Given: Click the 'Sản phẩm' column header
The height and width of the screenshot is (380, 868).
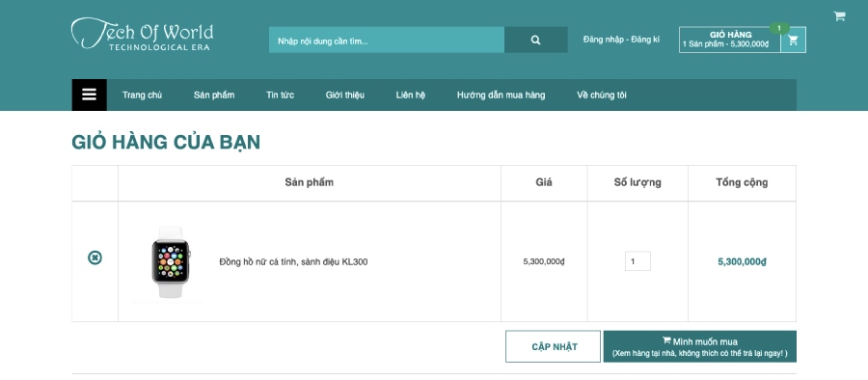Looking at the screenshot, I should pyautogui.click(x=310, y=182).
